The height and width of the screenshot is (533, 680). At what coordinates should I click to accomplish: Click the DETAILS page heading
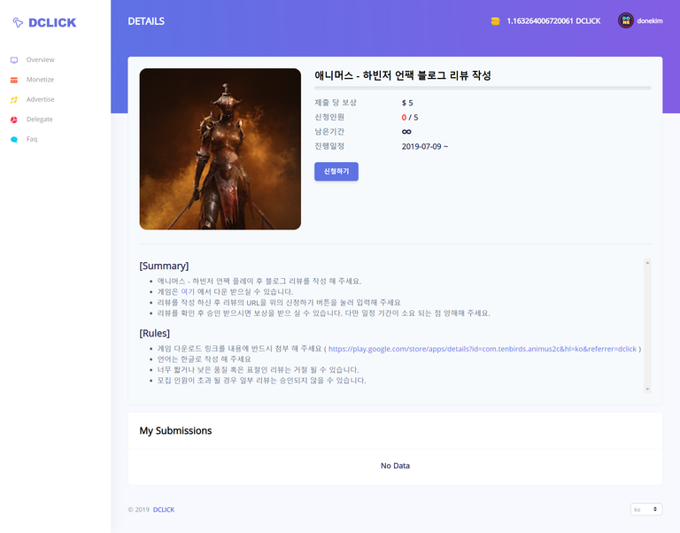pos(146,21)
